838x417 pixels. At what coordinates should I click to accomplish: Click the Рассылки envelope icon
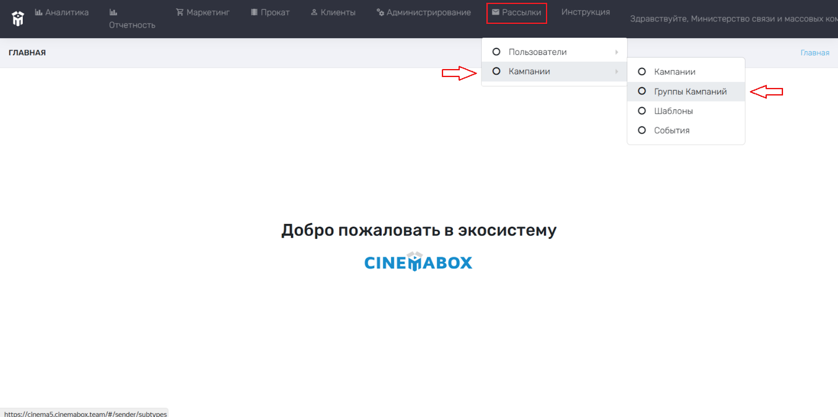coord(495,12)
